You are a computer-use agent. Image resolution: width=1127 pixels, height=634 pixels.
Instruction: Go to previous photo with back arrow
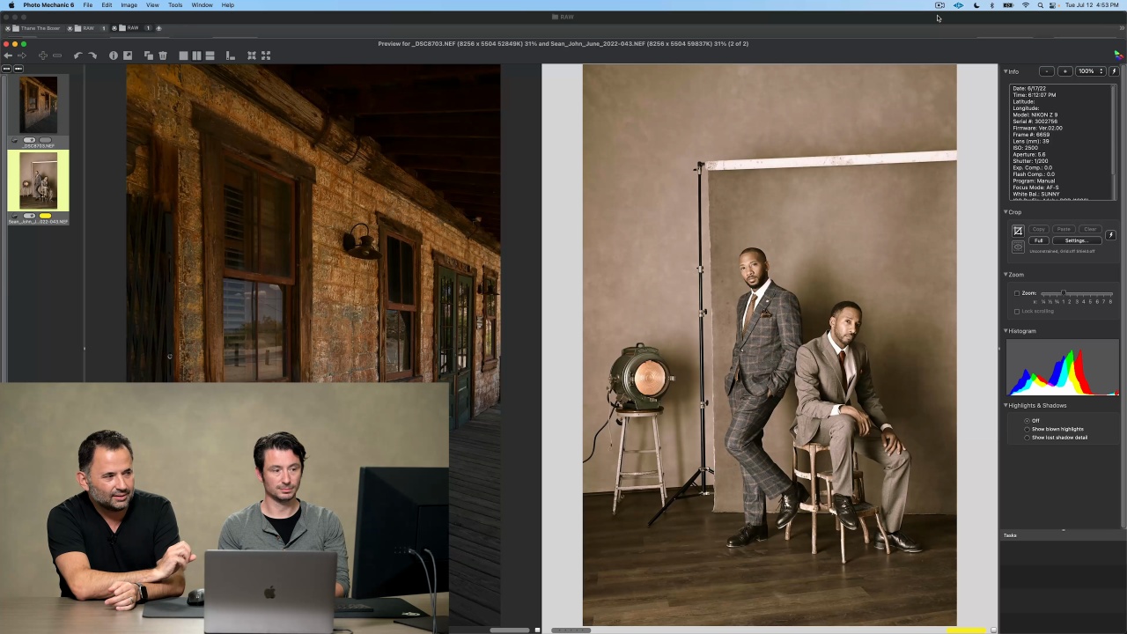8,55
